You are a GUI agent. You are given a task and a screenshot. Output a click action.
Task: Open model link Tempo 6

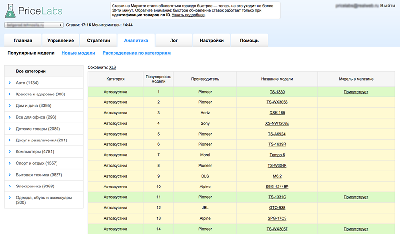point(277,155)
